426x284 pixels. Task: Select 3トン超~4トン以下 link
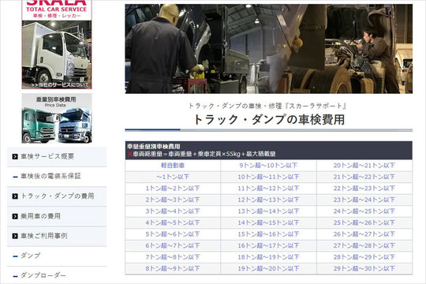[x=173, y=211]
